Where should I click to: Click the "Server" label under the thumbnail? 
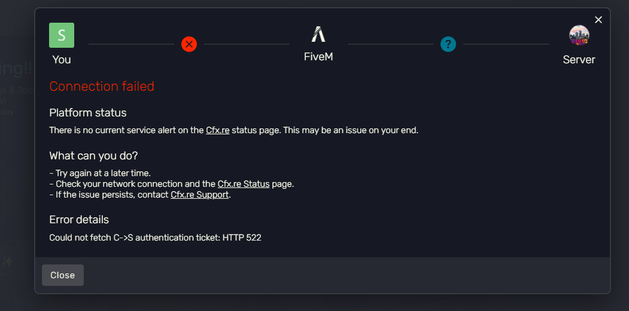click(579, 60)
